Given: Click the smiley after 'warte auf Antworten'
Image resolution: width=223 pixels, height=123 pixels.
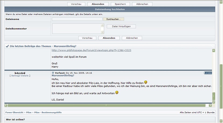Looking at the screenshot, I should click(x=117, y=93).
